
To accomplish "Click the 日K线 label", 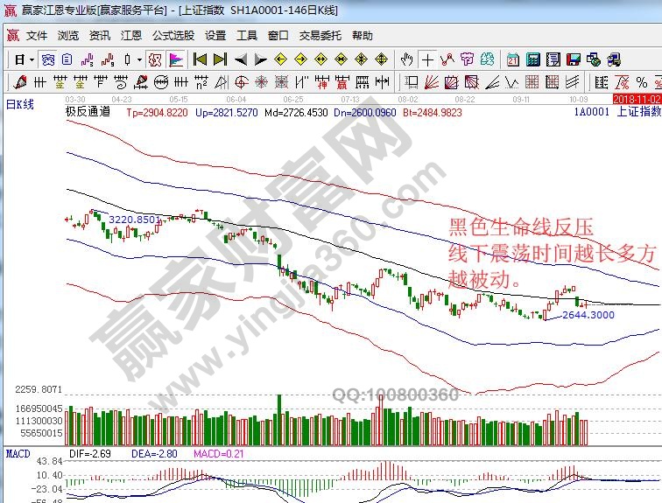I will (20, 105).
